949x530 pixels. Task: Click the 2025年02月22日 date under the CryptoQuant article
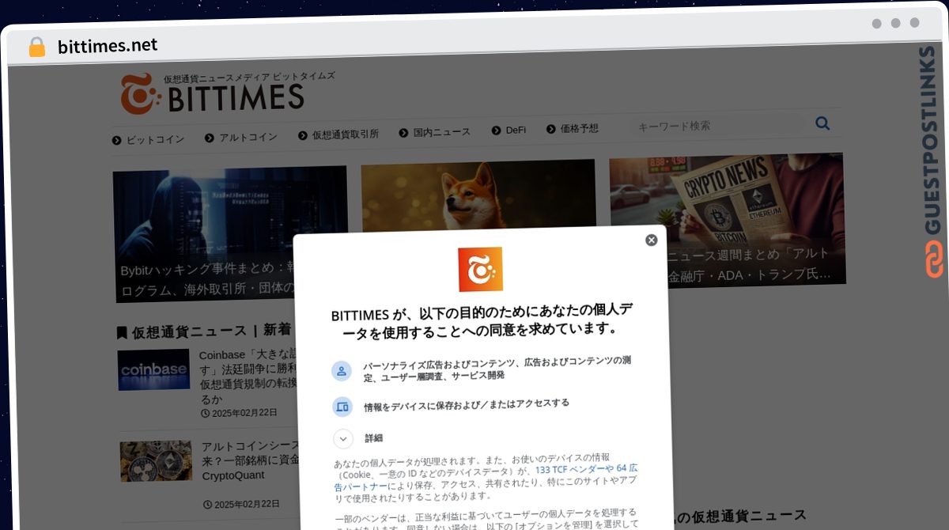coord(241,504)
